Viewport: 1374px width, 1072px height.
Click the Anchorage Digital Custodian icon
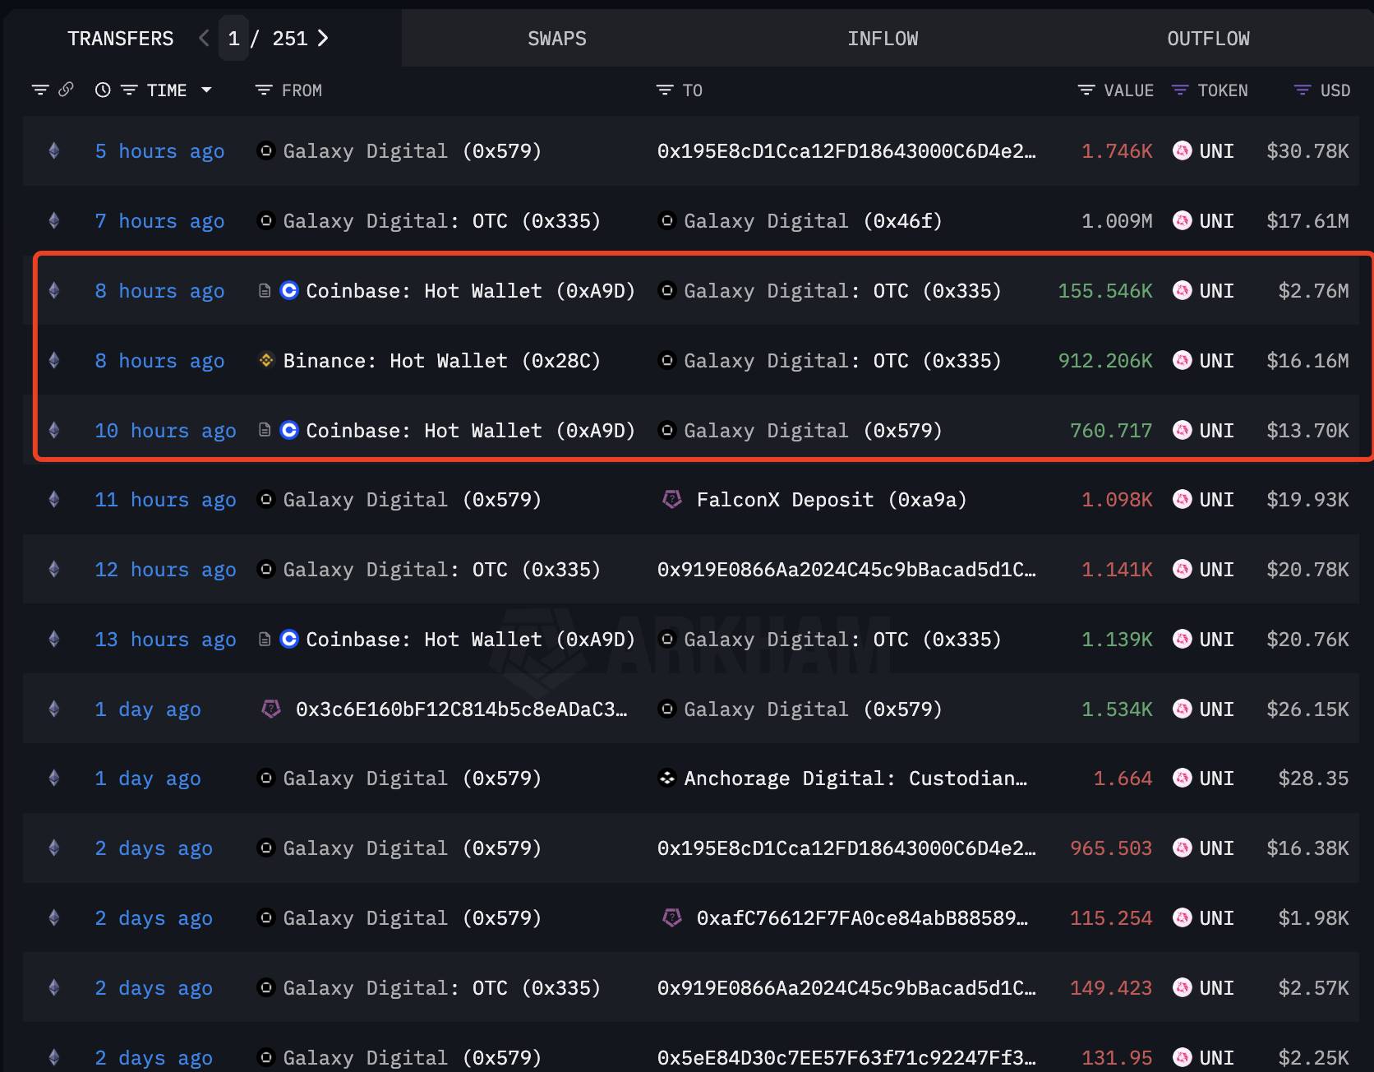(667, 778)
